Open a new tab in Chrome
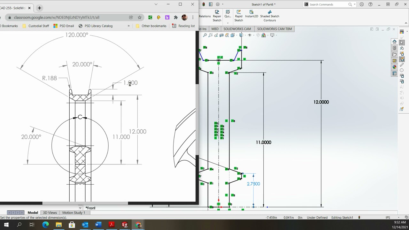Screen dimensions: 409x230 click(39, 8)
